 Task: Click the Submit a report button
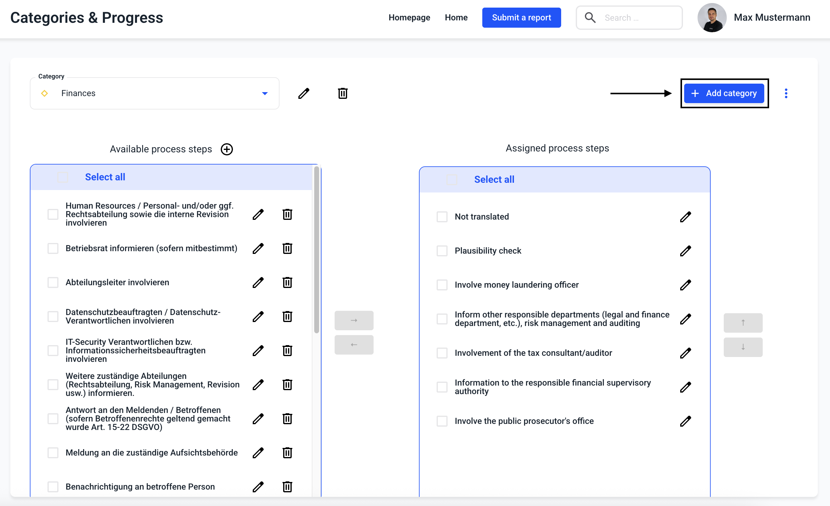point(521,18)
